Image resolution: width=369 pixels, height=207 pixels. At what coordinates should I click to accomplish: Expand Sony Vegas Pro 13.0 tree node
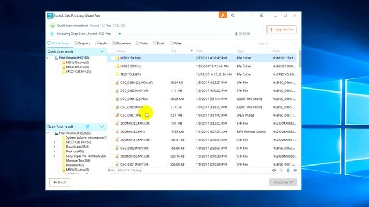coord(54,156)
